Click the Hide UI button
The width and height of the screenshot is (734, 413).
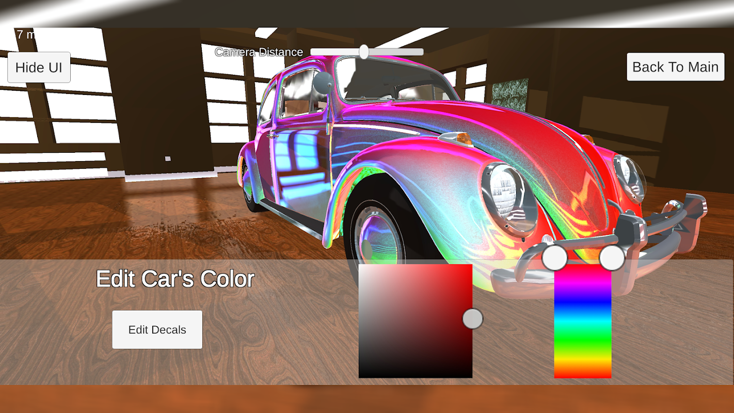tap(39, 67)
